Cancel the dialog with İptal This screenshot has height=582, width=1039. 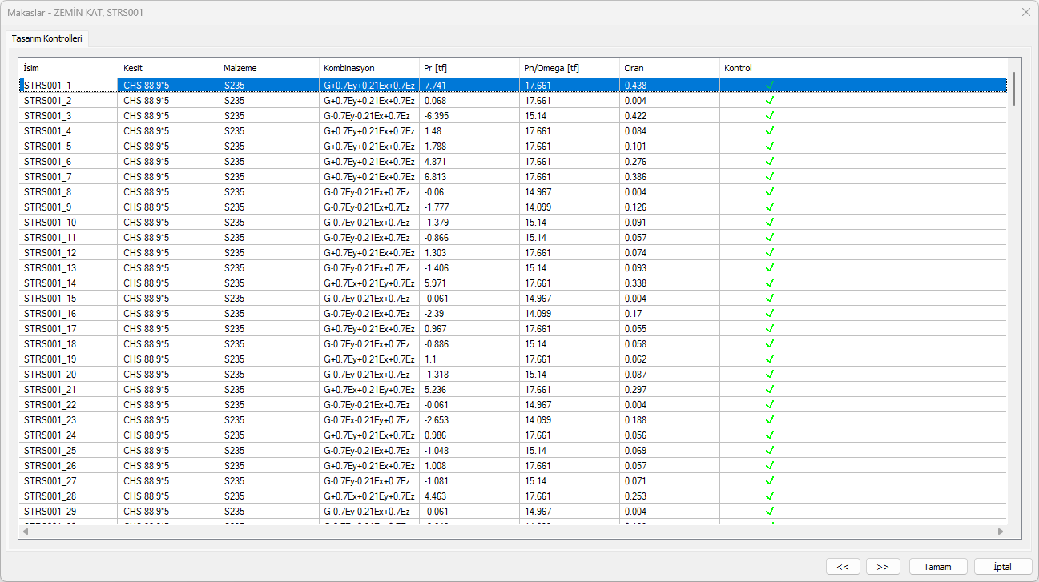point(1002,566)
